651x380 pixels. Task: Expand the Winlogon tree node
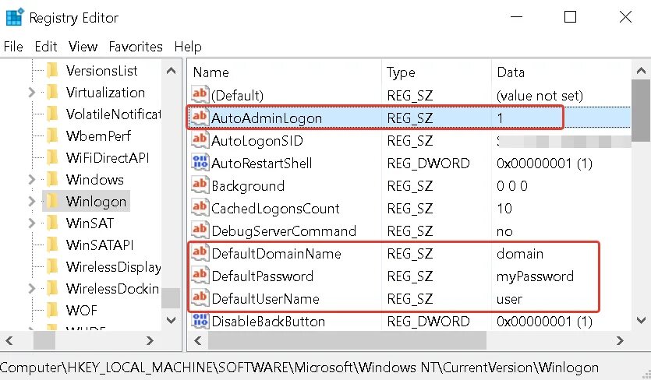click(31, 201)
